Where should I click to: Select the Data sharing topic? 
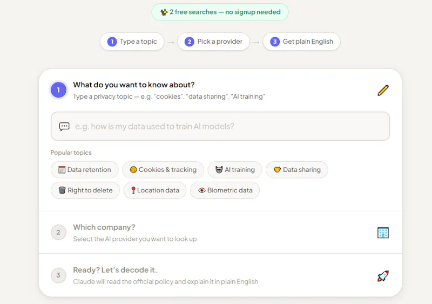tap(297, 170)
